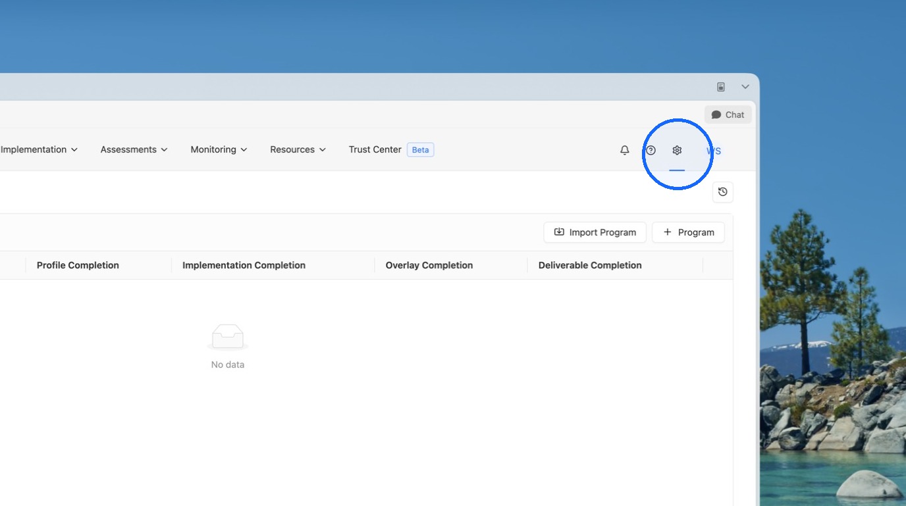Open the Trust Center page
This screenshot has height=506, width=906.
(375, 149)
